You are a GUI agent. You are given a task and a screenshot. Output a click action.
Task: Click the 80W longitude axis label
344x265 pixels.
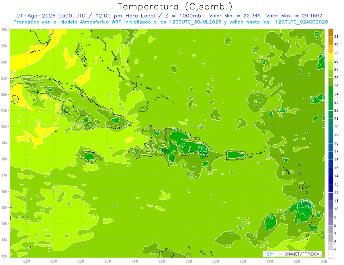point(54,261)
